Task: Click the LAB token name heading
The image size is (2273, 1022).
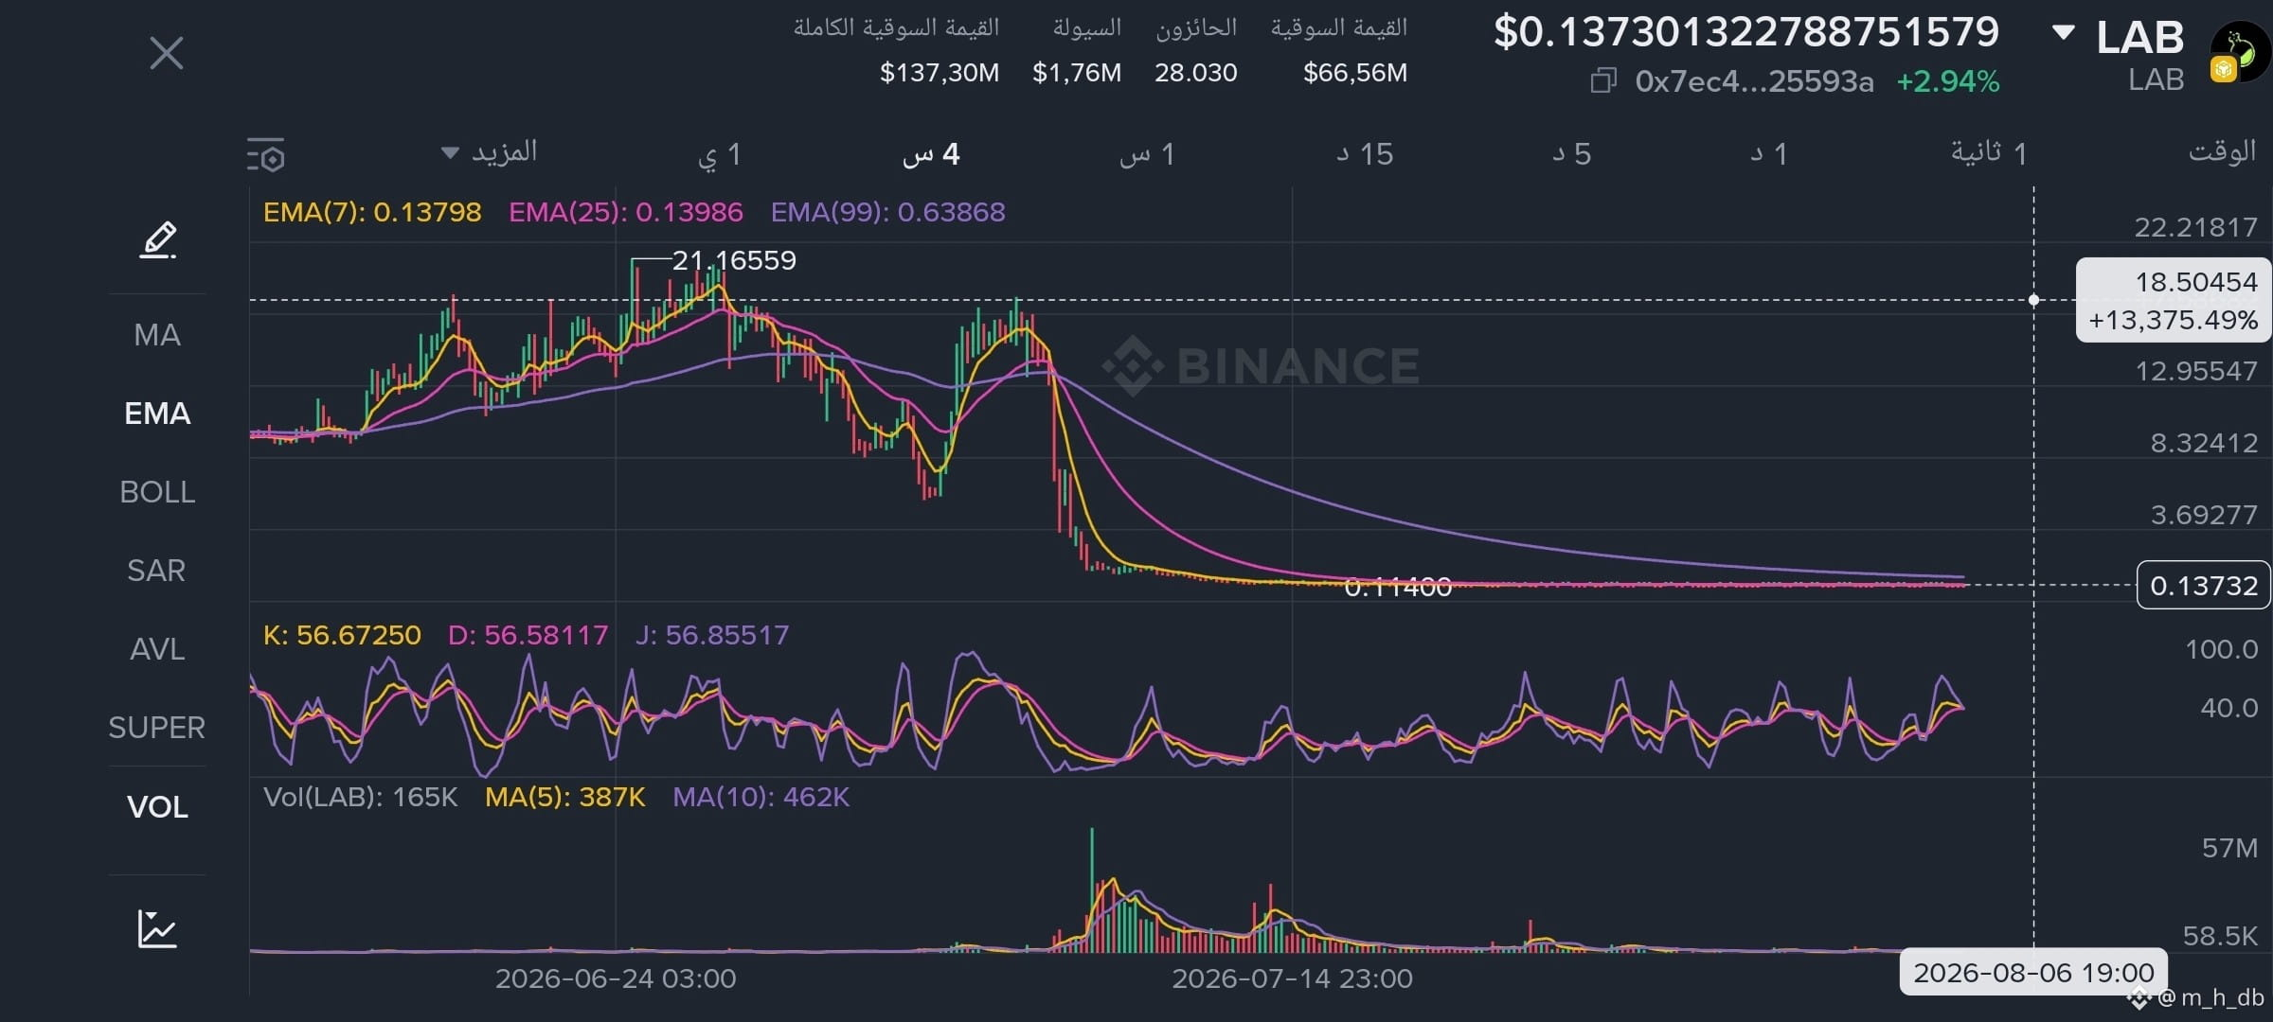Action: tap(2139, 38)
